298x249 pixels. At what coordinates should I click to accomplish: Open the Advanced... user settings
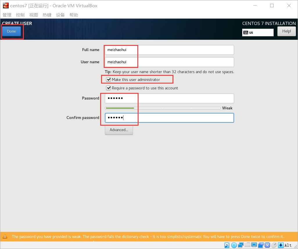tap(119, 130)
